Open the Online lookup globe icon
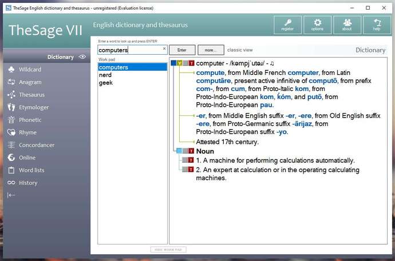395x261 pixels. click(x=11, y=158)
